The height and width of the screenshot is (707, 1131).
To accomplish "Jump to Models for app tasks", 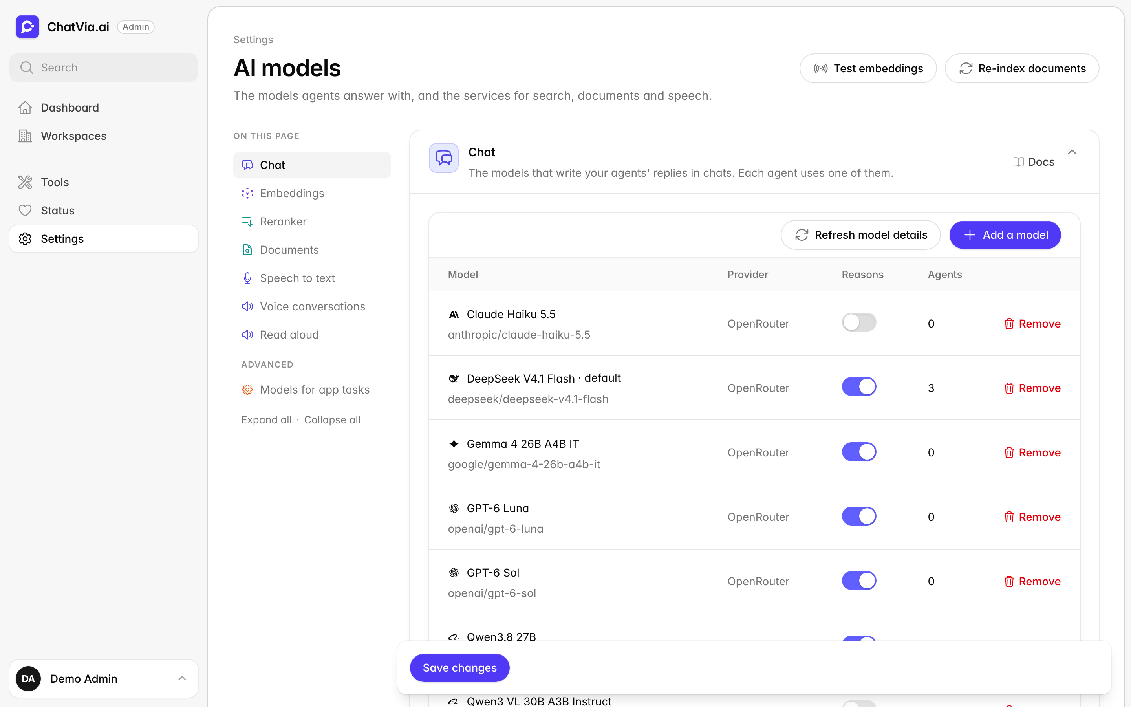I will point(312,390).
